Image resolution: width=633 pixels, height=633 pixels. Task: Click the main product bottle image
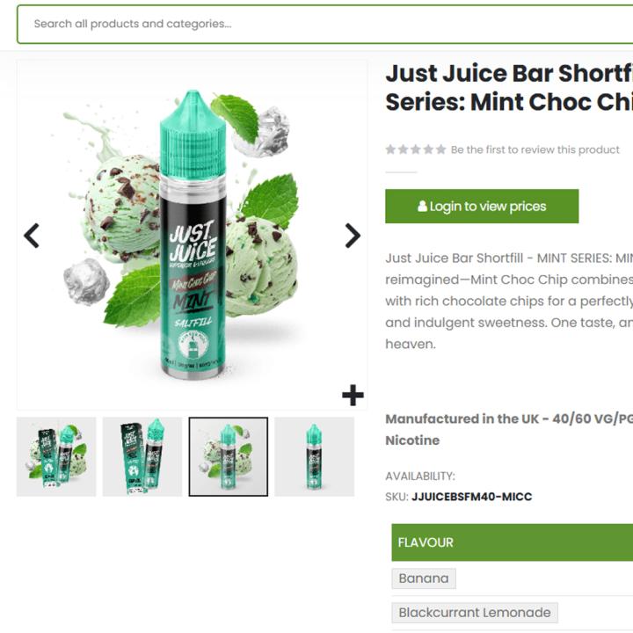pyautogui.click(x=193, y=235)
